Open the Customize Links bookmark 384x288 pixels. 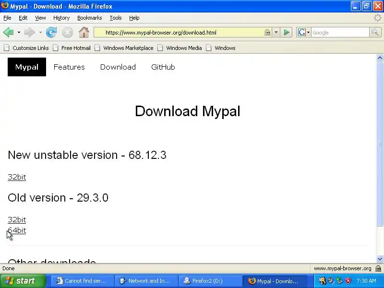[x=26, y=48]
